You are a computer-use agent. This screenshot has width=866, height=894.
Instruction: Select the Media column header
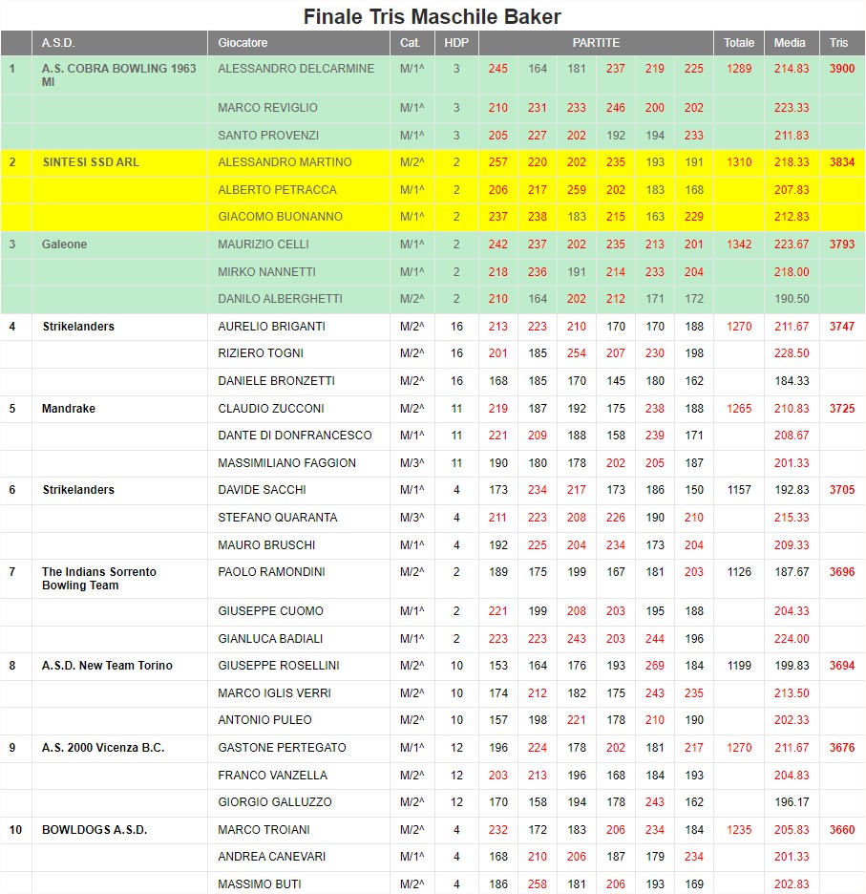click(790, 43)
